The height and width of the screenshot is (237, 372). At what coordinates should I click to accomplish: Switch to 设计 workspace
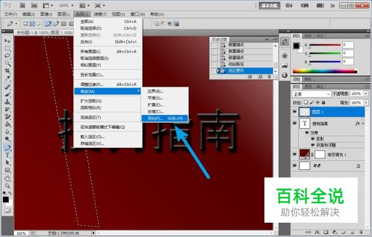coord(289,5)
